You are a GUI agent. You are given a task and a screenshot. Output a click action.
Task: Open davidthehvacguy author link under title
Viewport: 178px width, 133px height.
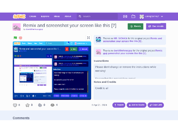pyautogui.click(x=34, y=29)
